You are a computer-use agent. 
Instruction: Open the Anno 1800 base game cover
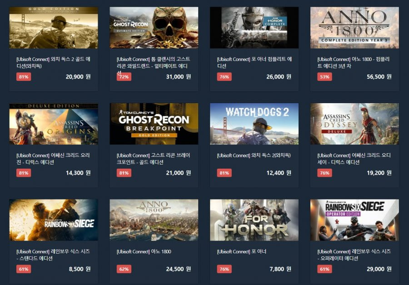coord(154,220)
